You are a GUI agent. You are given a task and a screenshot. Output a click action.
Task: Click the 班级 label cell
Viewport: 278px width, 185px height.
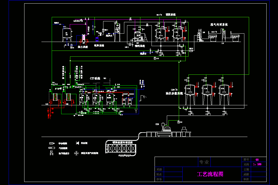pos(159,169)
